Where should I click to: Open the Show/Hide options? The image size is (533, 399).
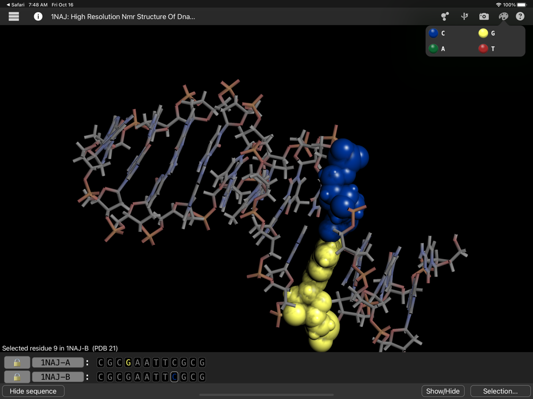tap(442, 391)
